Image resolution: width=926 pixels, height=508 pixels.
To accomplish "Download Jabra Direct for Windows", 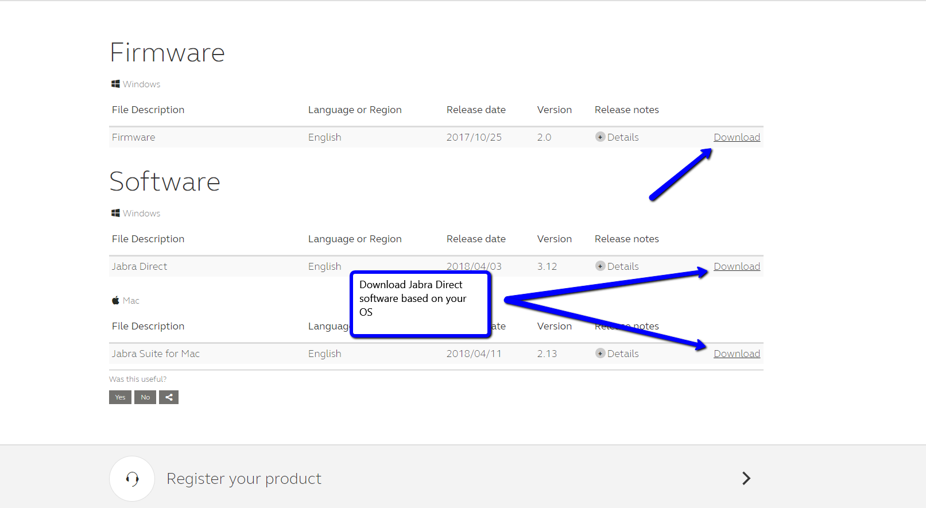I will tap(737, 266).
